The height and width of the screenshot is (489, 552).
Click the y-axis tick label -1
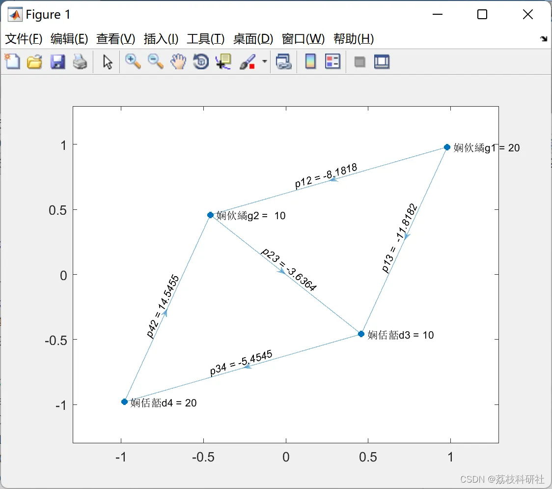point(61,405)
